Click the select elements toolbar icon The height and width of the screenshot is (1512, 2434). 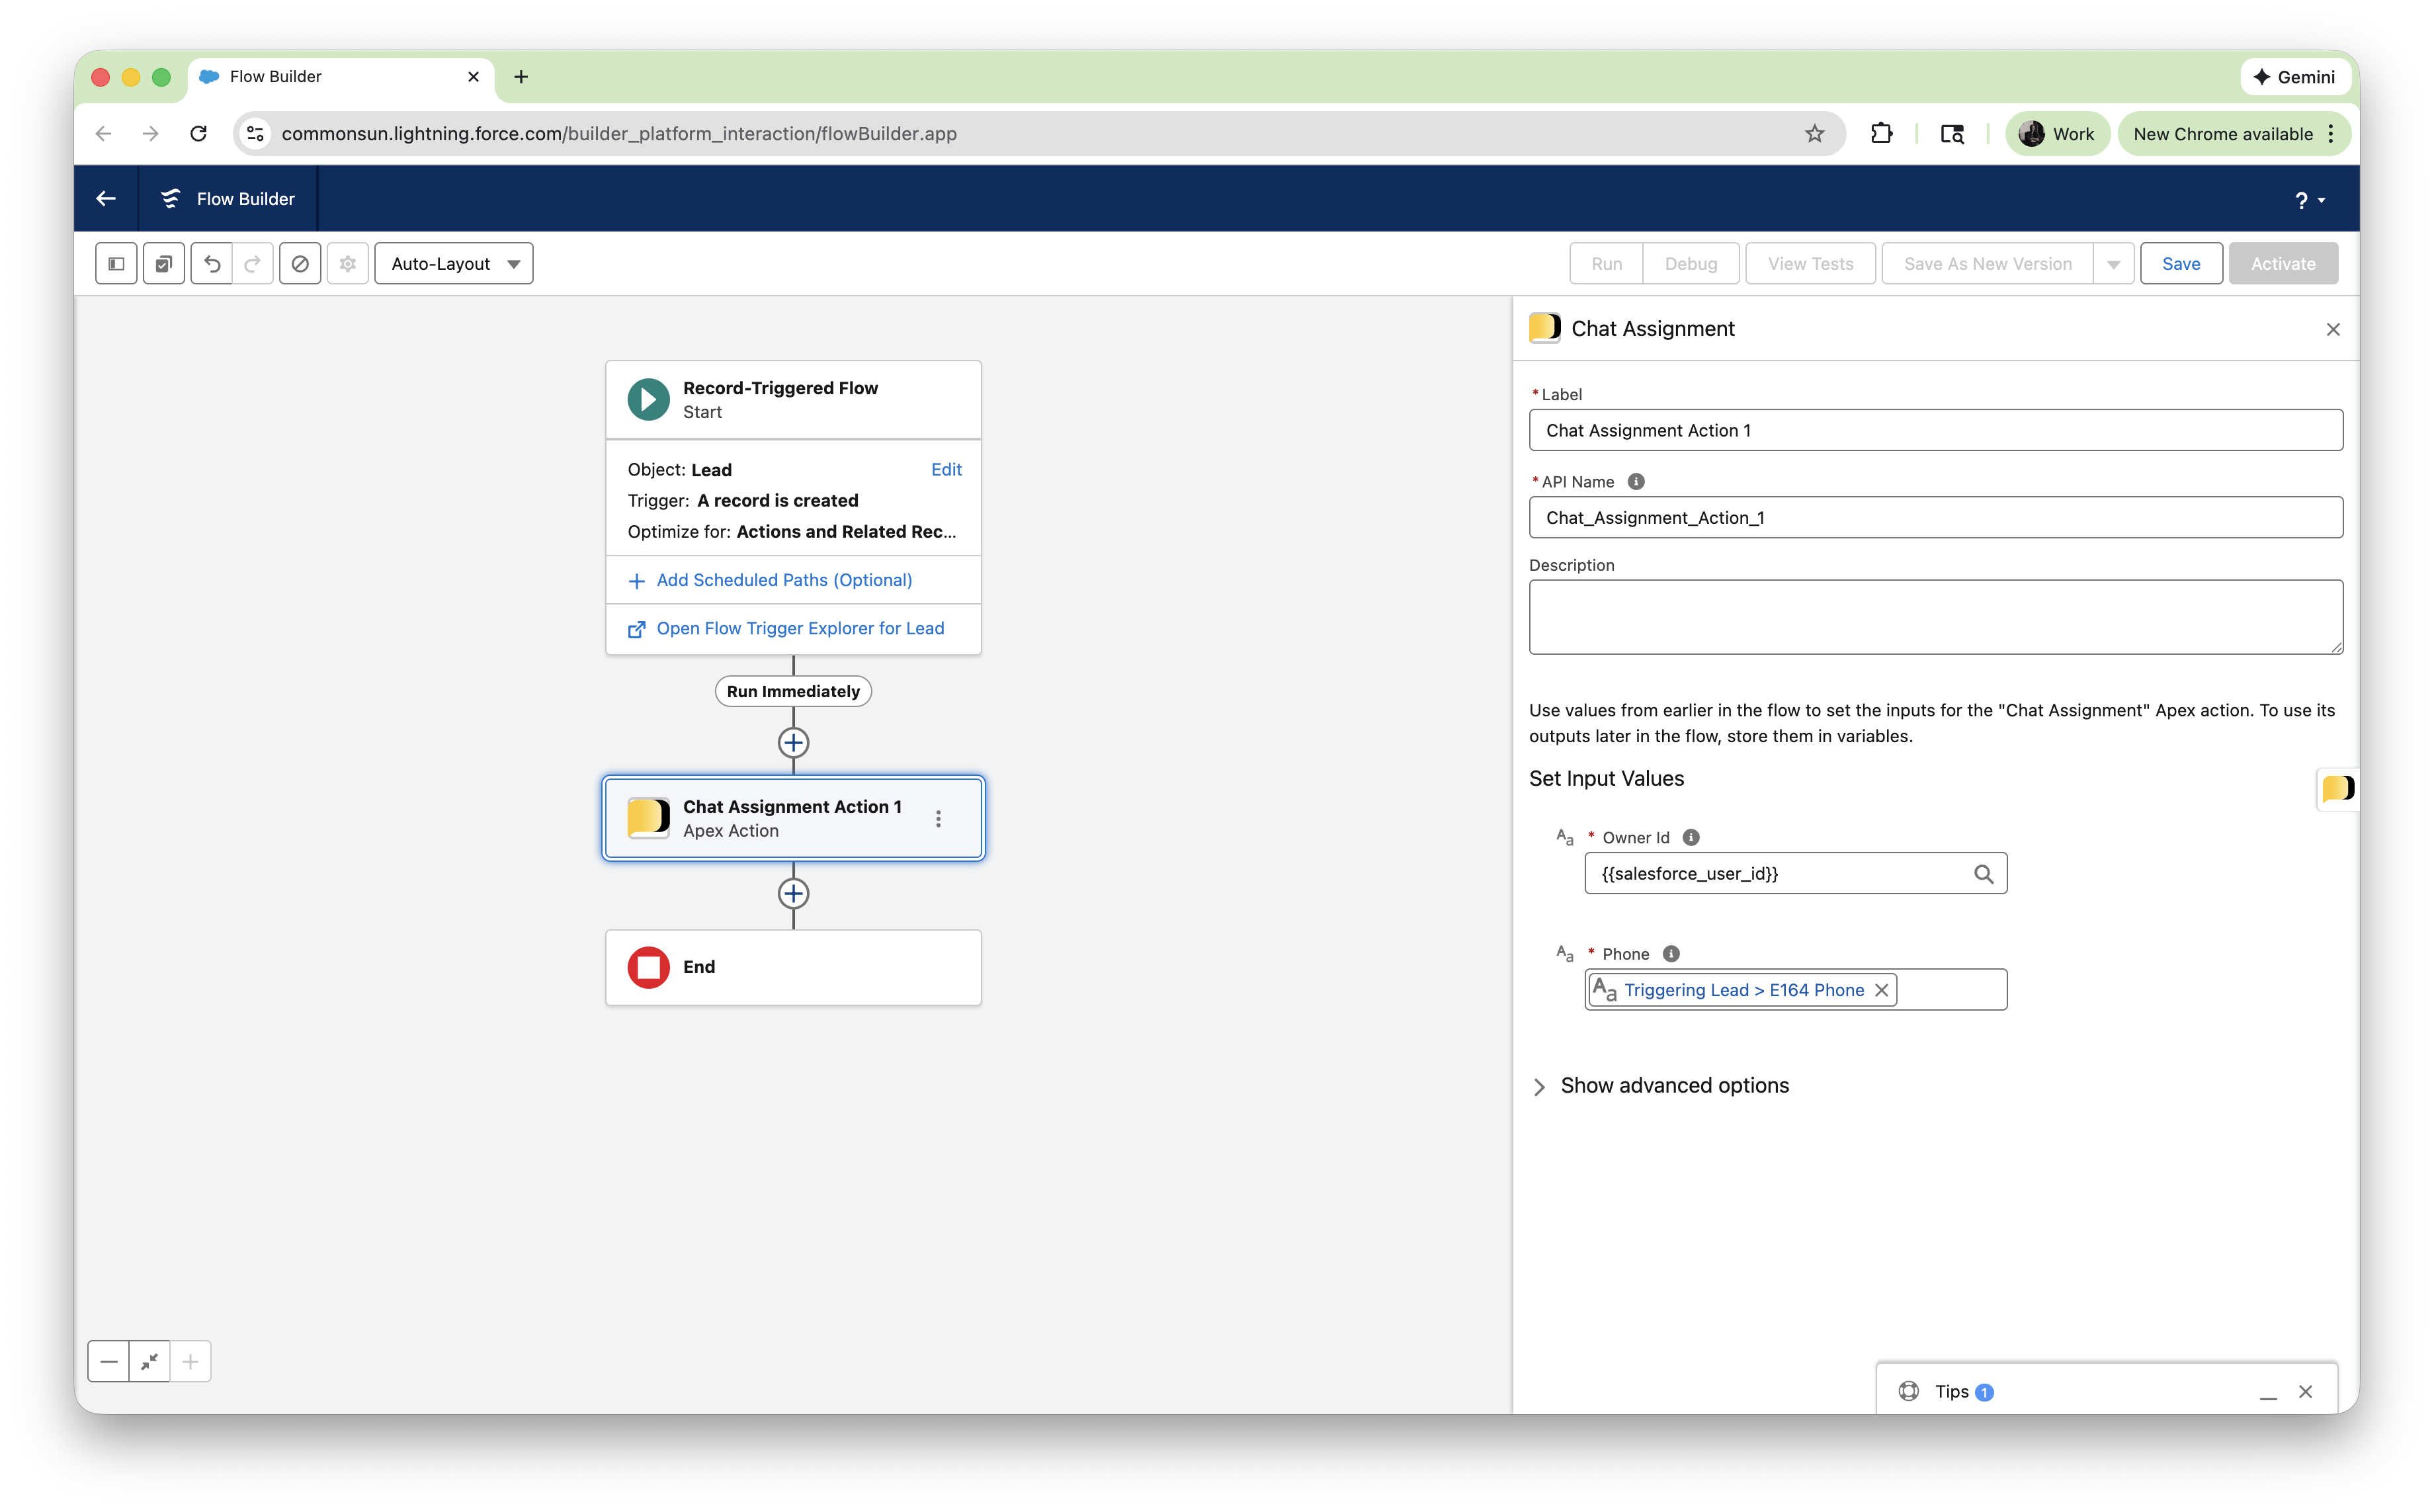click(164, 264)
